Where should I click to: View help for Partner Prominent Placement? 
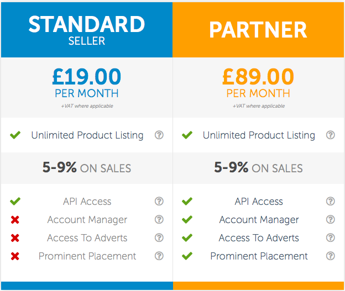tap(330, 256)
